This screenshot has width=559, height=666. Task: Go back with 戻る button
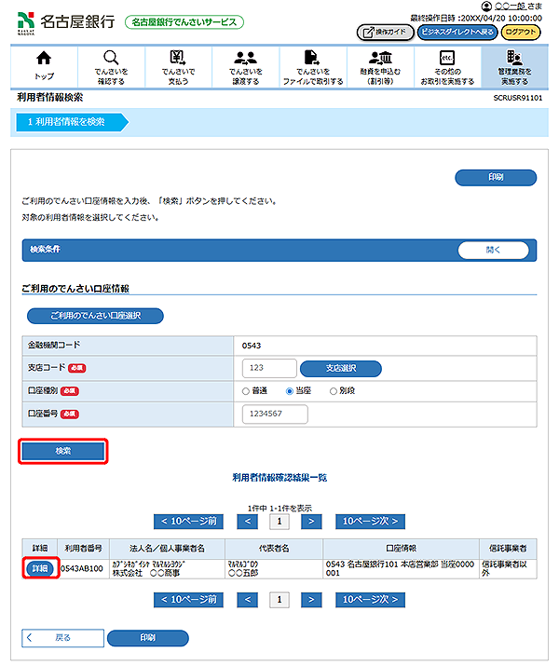60,638
